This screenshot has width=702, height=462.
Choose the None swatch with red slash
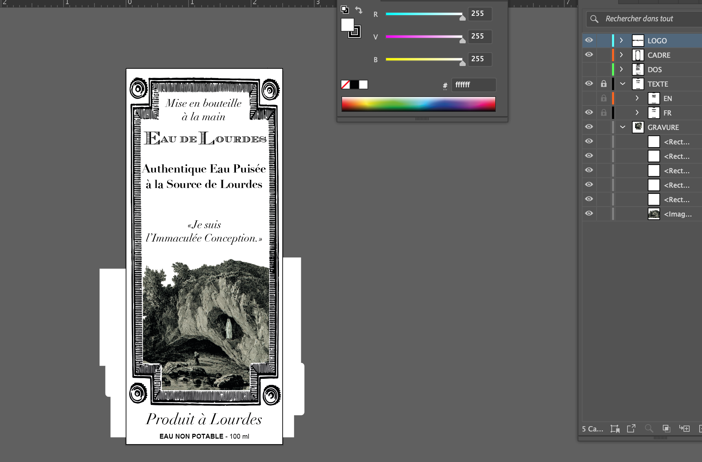point(345,85)
